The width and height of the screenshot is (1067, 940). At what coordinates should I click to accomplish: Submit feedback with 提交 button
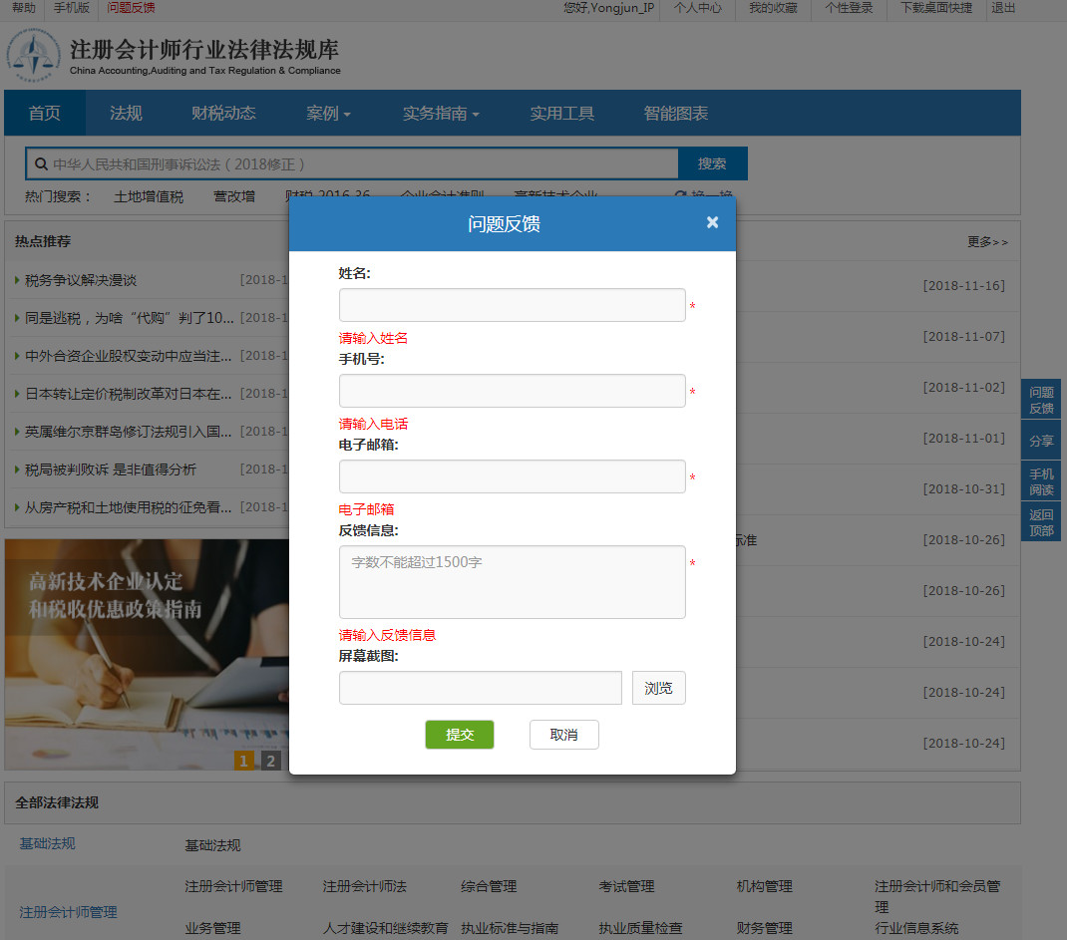459,735
